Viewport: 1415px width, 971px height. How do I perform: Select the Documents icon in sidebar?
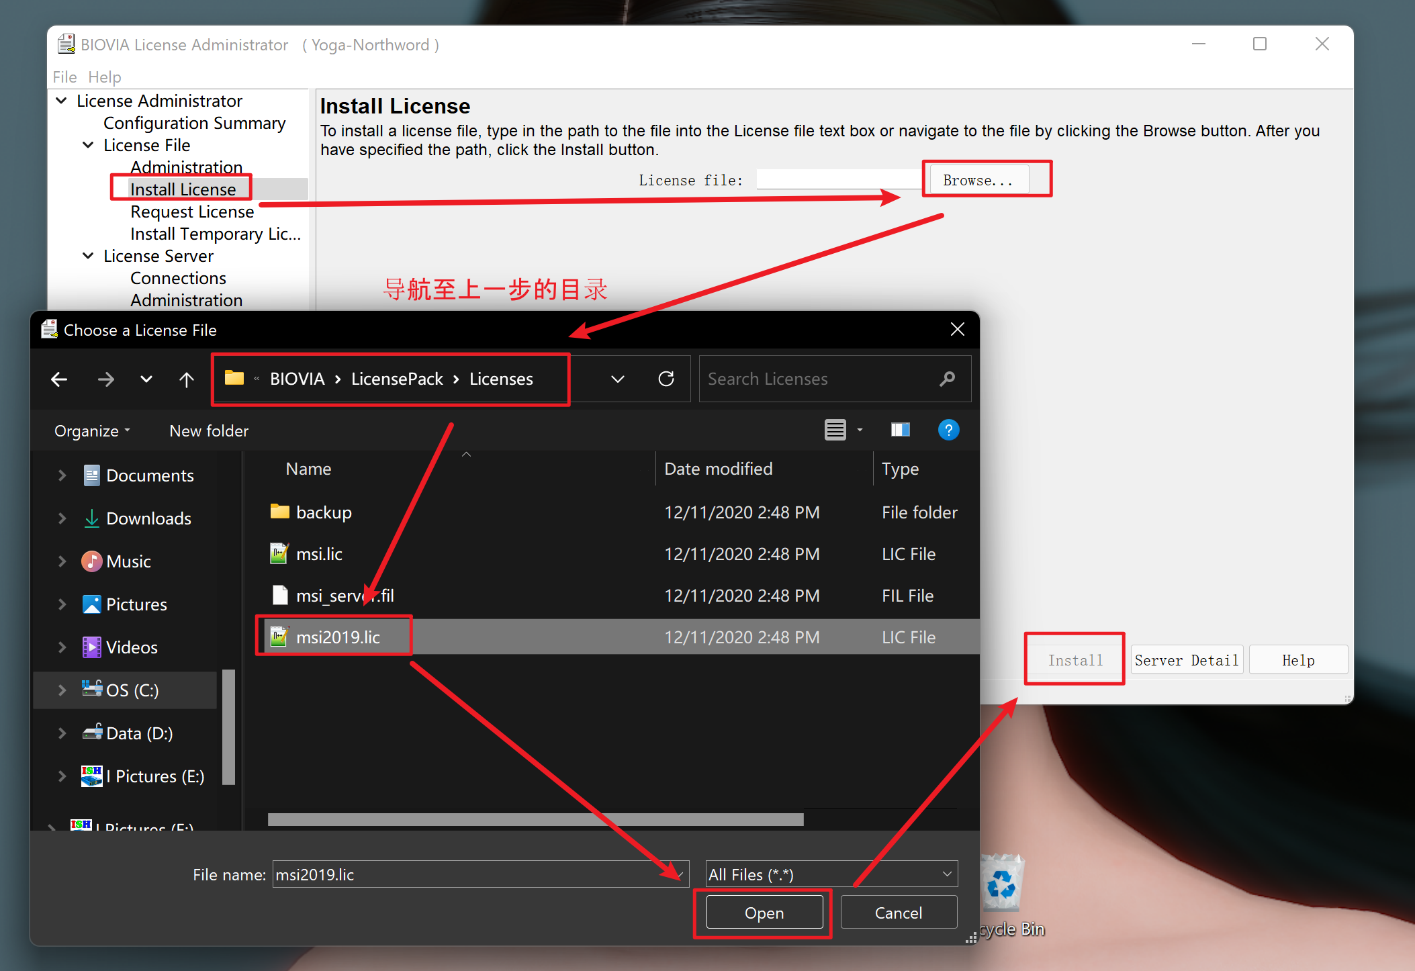(x=91, y=475)
